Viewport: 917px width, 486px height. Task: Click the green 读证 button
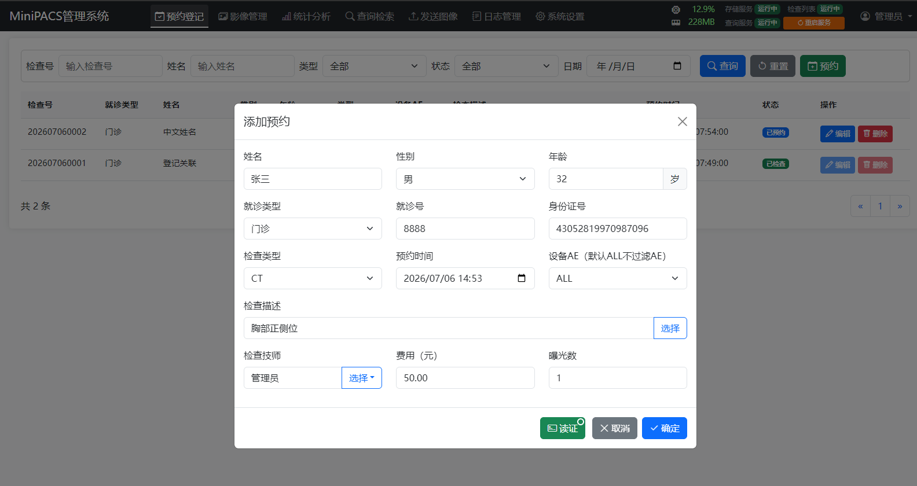pyautogui.click(x=563, y=428)
